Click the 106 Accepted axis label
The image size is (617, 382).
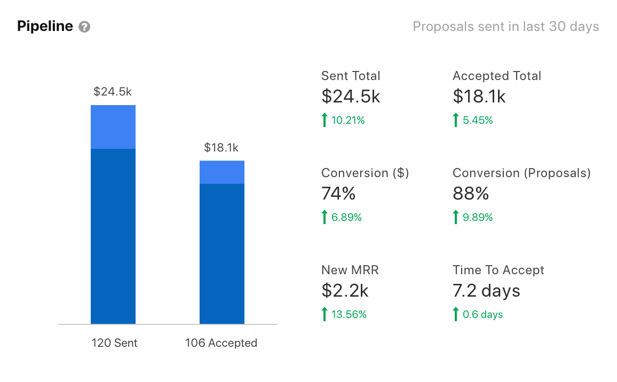point(221,343)
